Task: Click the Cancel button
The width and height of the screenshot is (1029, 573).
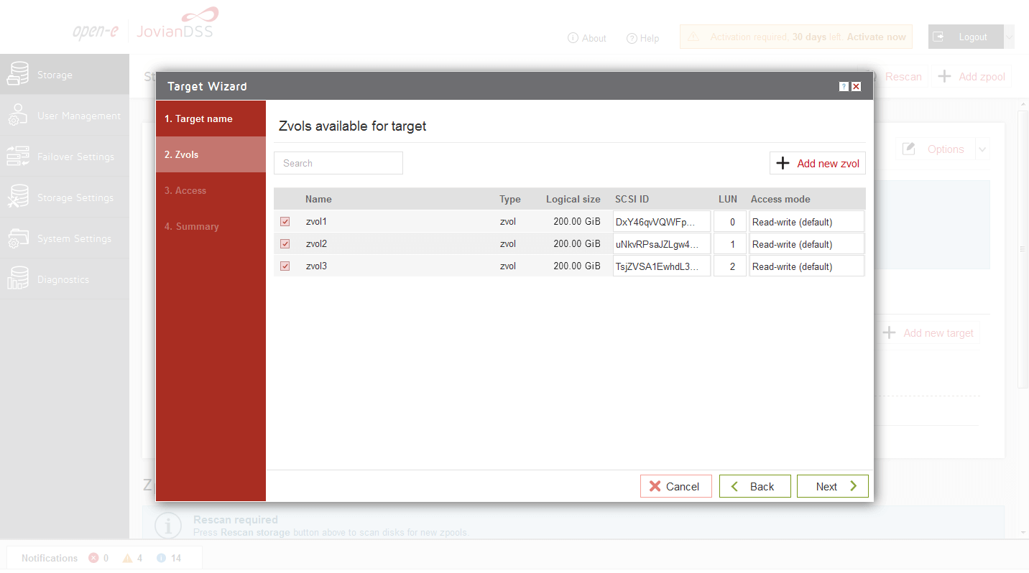Action: pos(675,486)
